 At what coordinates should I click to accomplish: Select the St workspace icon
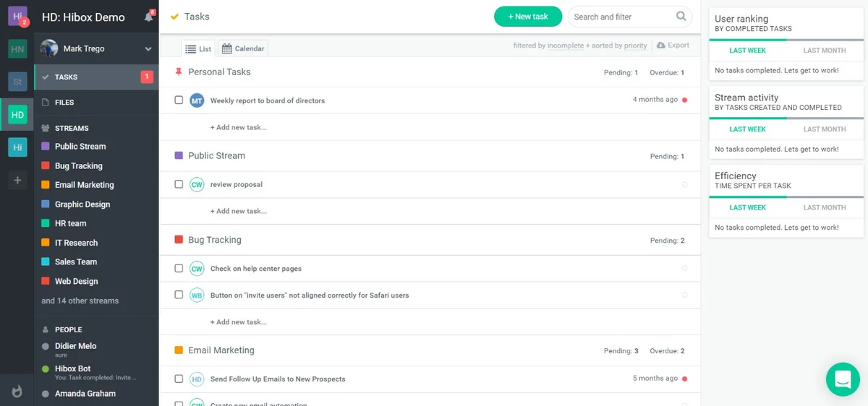coord(17,82)
